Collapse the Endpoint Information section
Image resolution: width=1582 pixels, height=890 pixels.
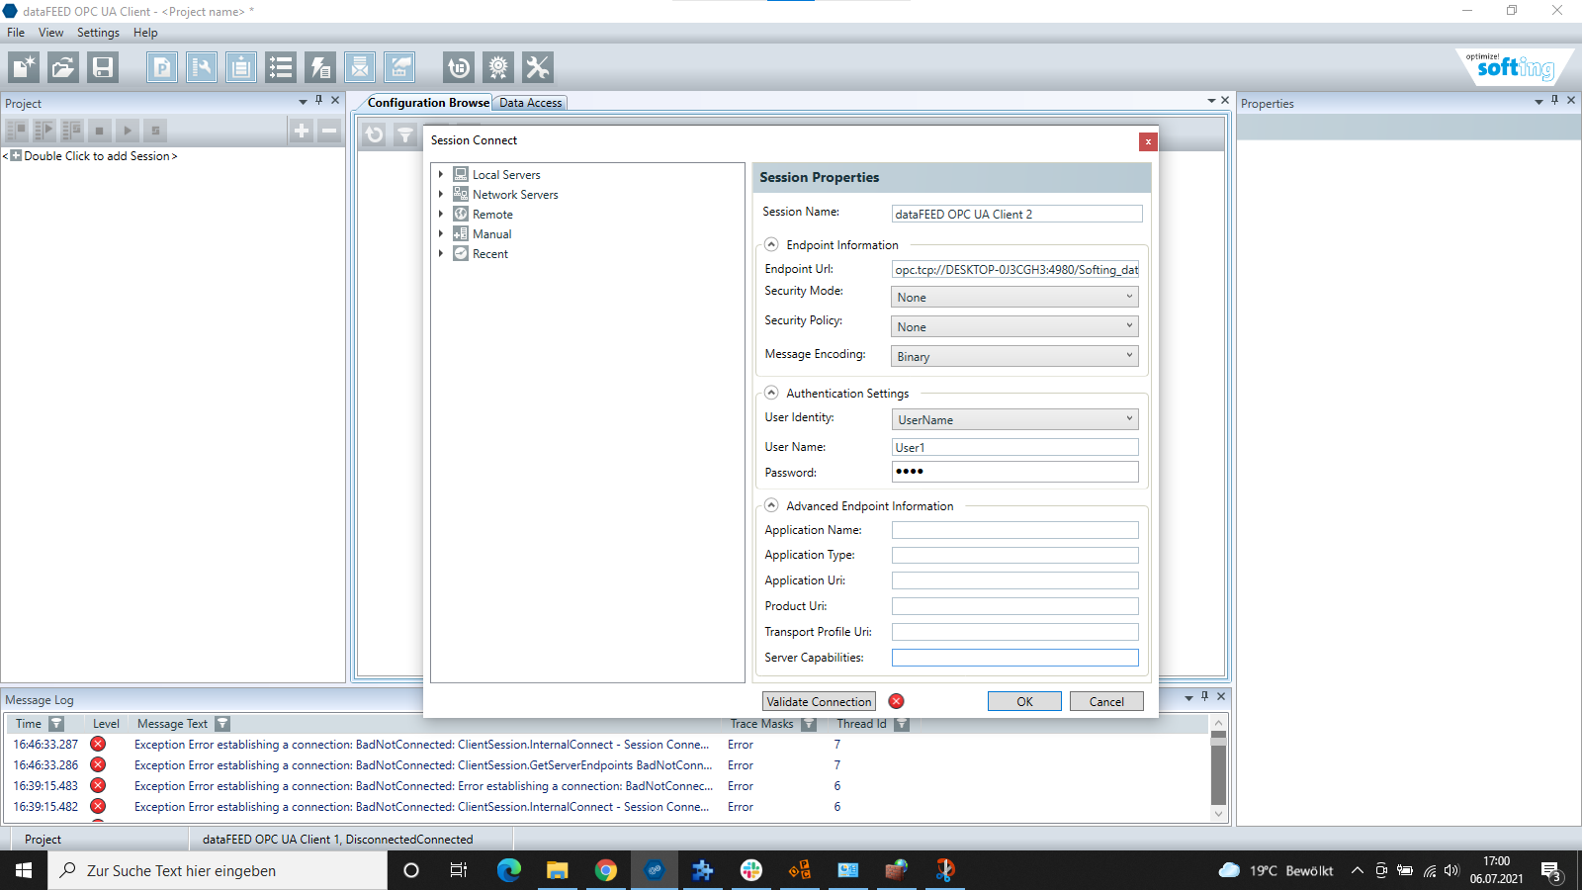771,244
